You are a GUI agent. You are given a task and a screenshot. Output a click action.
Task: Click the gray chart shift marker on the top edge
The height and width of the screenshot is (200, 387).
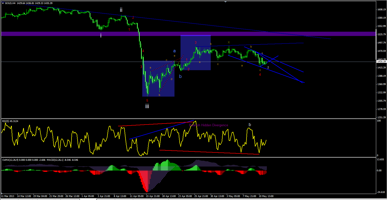226,2
